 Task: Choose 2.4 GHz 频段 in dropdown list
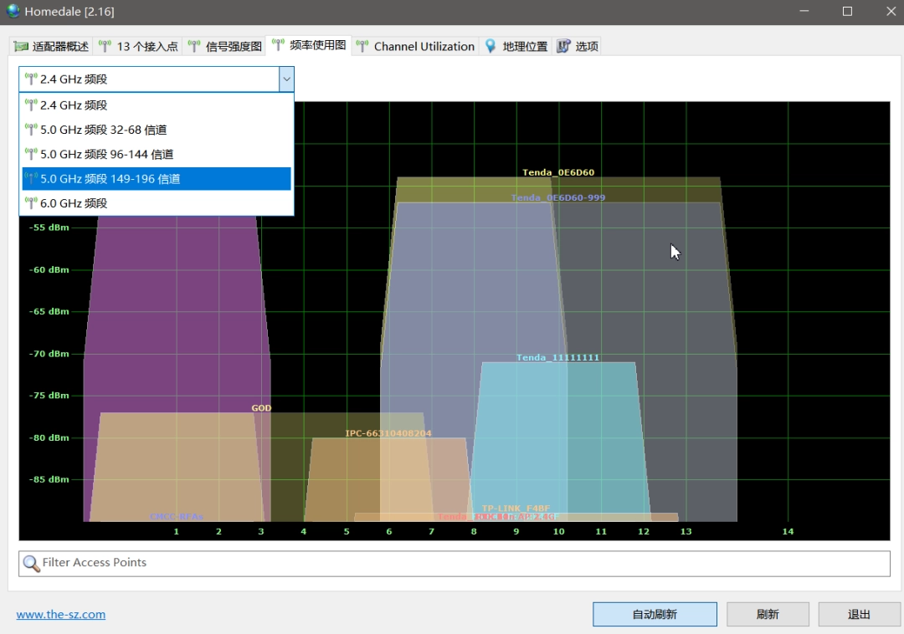tap(157, 105)
